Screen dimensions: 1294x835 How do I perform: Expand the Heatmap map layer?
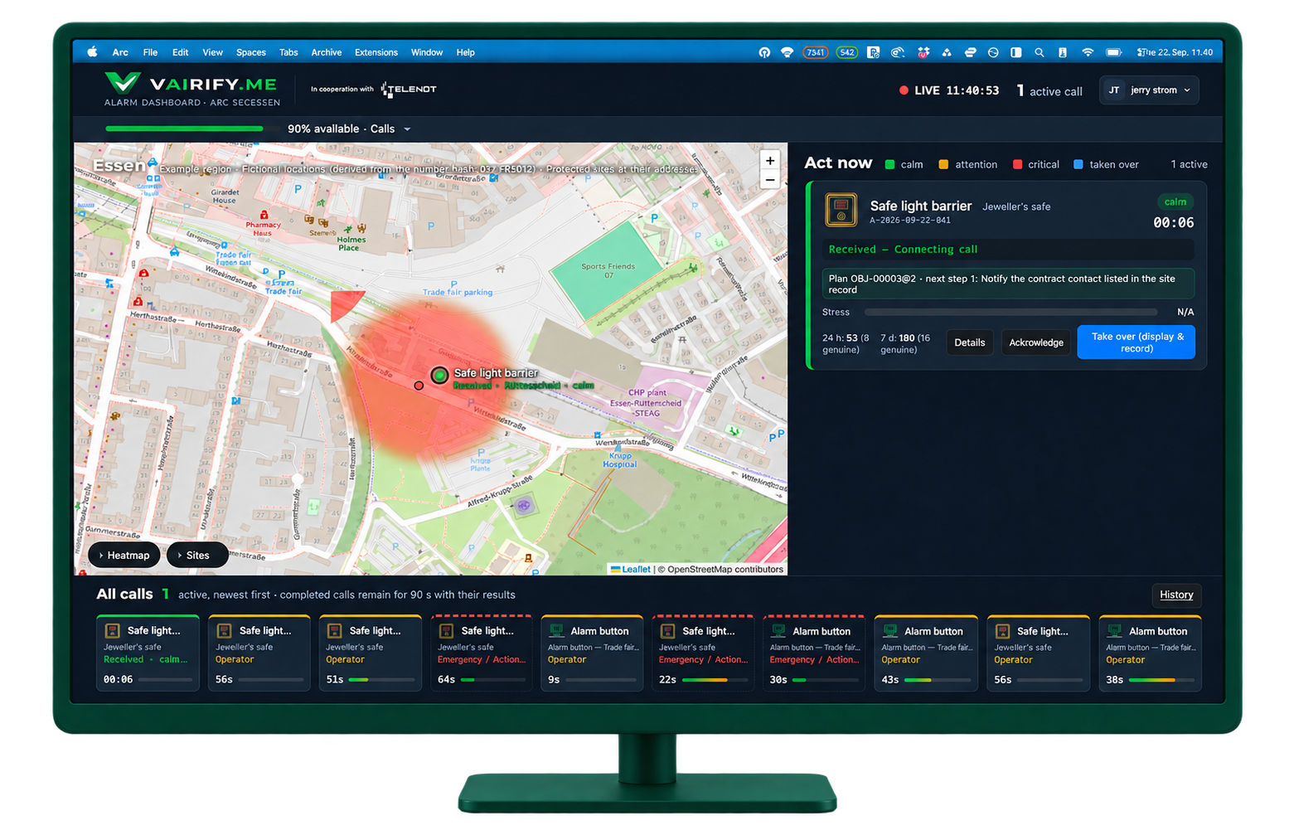pyautogui.click(x=124, y=555)
